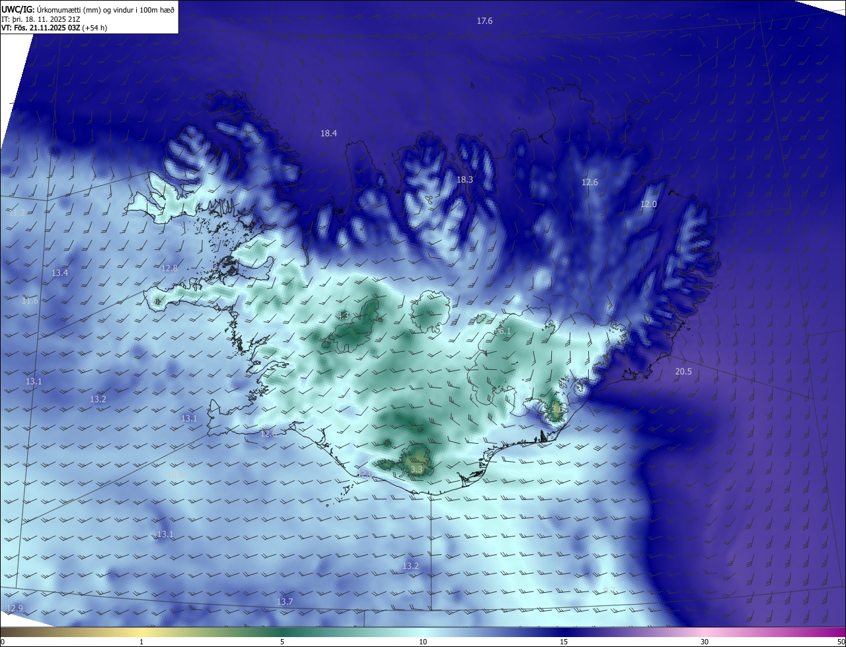The image size is (846, 647).
Task: Click the 18.4 value label
Action: click(x=328, y=134)
